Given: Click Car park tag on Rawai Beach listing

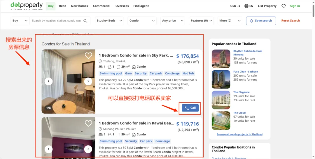Looking at the screenshot, I should [146, 141].
